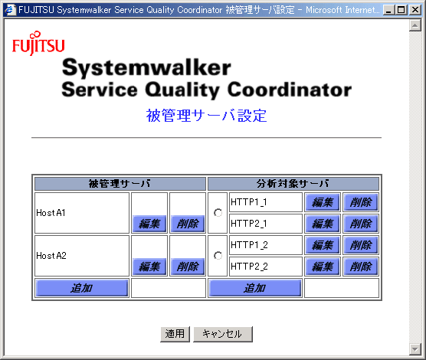Click the HTTP2_1 cell text

pyautogui.click(x=249, y=224)
